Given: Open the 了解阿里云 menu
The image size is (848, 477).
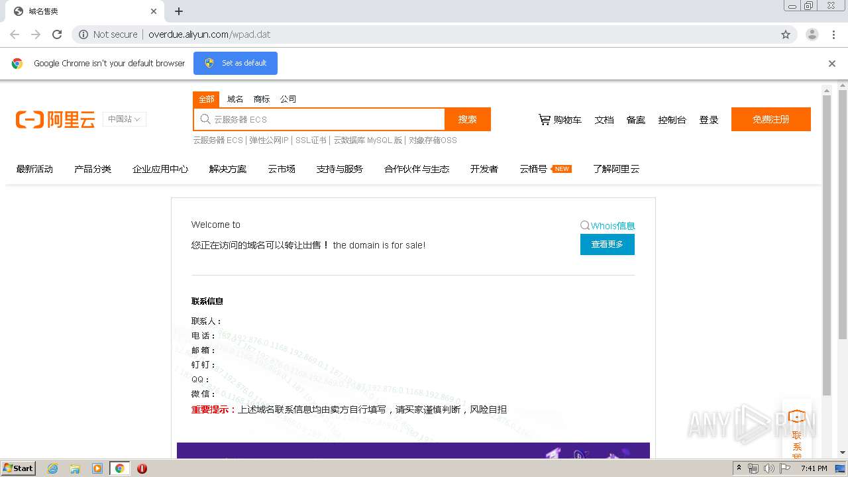Looking at the screenshot, I should coord(616,169).
